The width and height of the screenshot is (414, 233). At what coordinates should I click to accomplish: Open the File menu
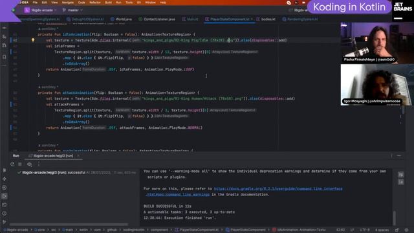35,3
